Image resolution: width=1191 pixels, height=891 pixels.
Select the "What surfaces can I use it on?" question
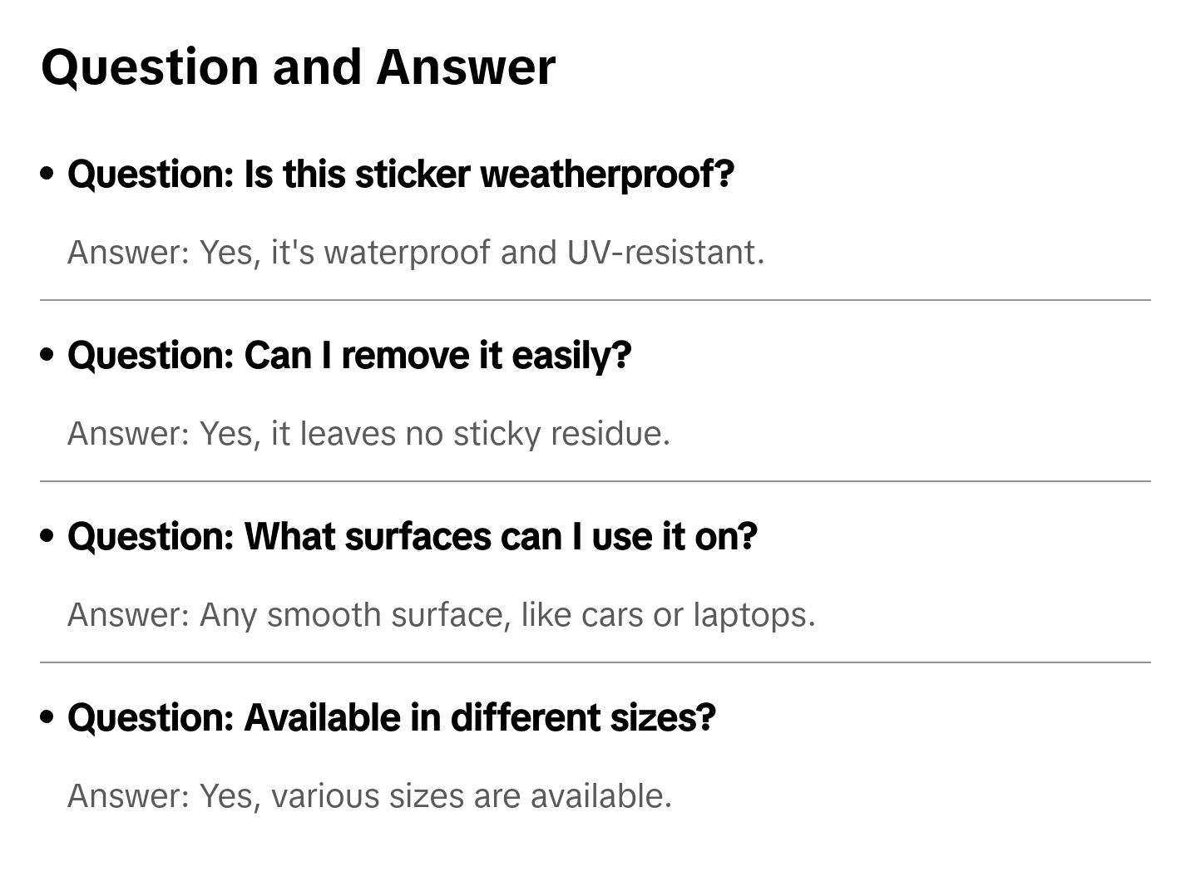coord(412,537)
